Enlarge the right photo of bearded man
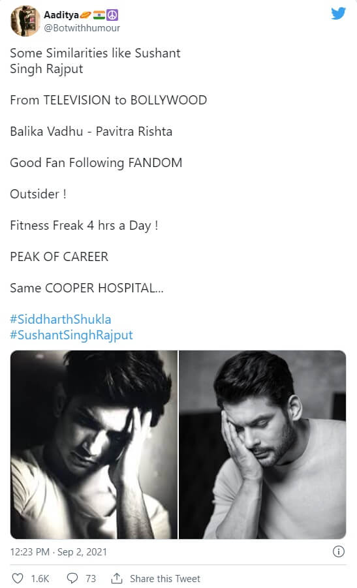Viewport: 357px width, 588px height. coord(262,444)
